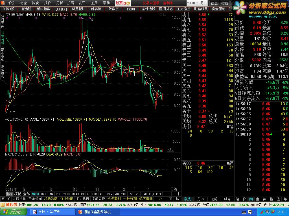Open the 日线 period selector
The image size is (289, 216).
point(174,189)
